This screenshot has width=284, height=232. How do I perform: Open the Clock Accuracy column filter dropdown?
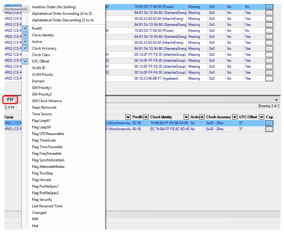coord(235,117)
